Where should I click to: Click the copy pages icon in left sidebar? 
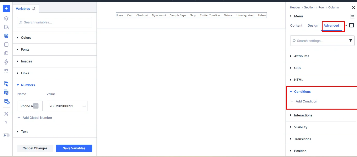[x=6, y=53]
